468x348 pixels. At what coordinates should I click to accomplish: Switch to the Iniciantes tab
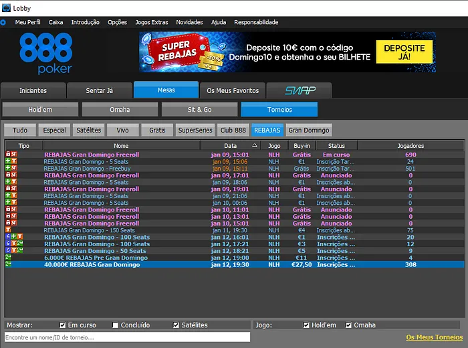point(33,90)
